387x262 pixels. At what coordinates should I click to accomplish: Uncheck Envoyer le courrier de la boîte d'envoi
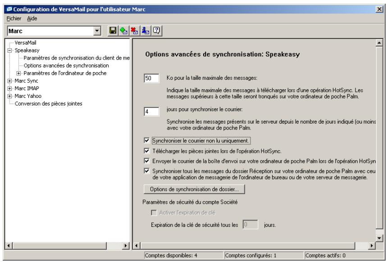pyautogui.click(x=146, y=161)
